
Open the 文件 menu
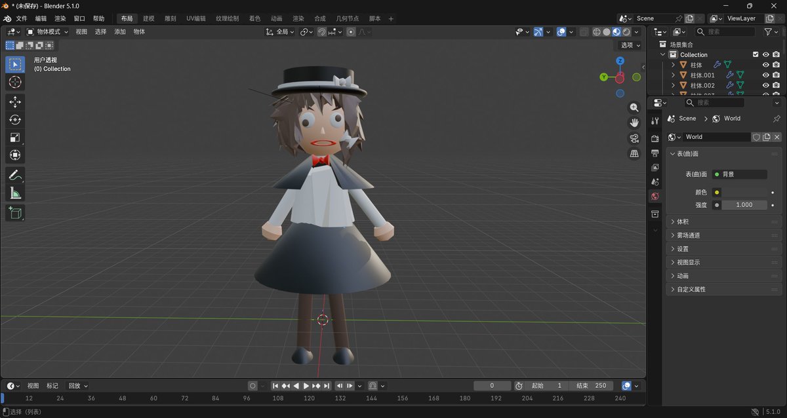pos(22,18)
